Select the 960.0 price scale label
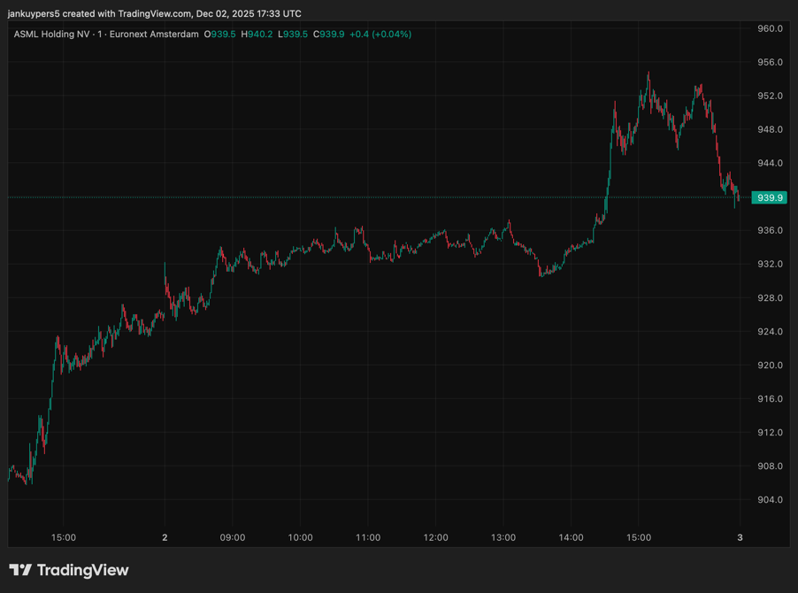This screenshot has width=798, height=593. 770,28
